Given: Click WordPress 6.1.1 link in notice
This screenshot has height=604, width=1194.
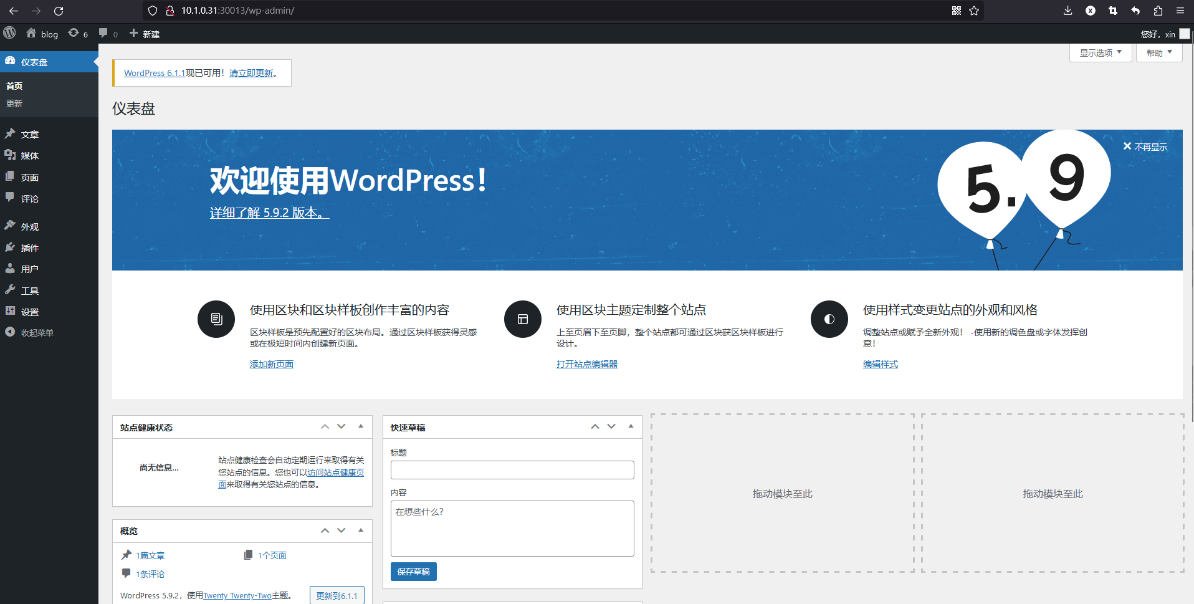Looking at the screenshot, I should pyautogui.click(x=155, y=73).
